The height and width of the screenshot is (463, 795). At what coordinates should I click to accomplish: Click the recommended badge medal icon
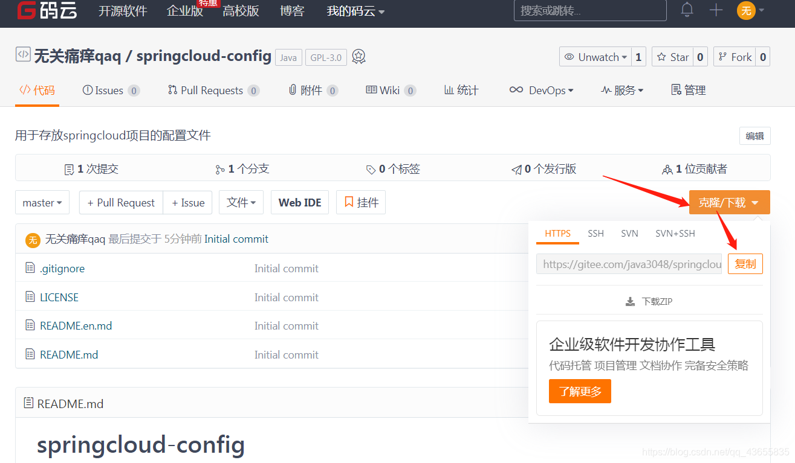pyautogui.click(x=359, y=57)
